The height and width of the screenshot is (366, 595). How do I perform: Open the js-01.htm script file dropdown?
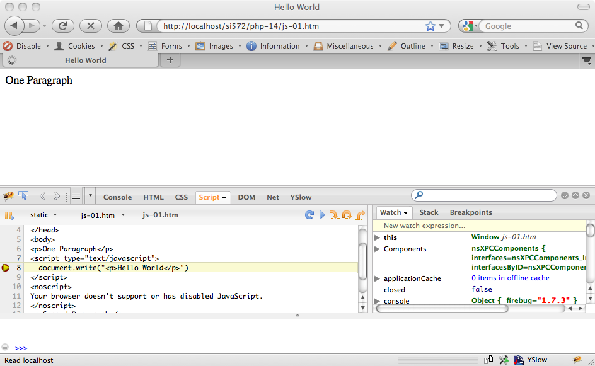(x=103, y=215)
